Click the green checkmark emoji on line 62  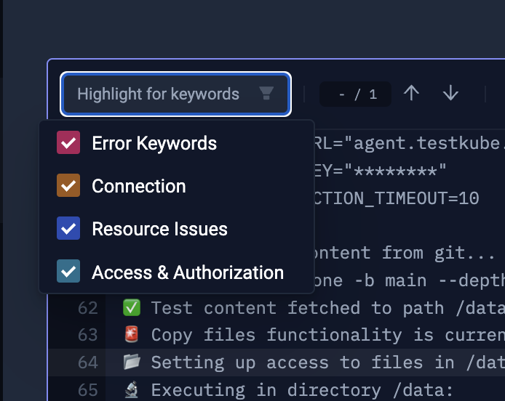(132, 308)
